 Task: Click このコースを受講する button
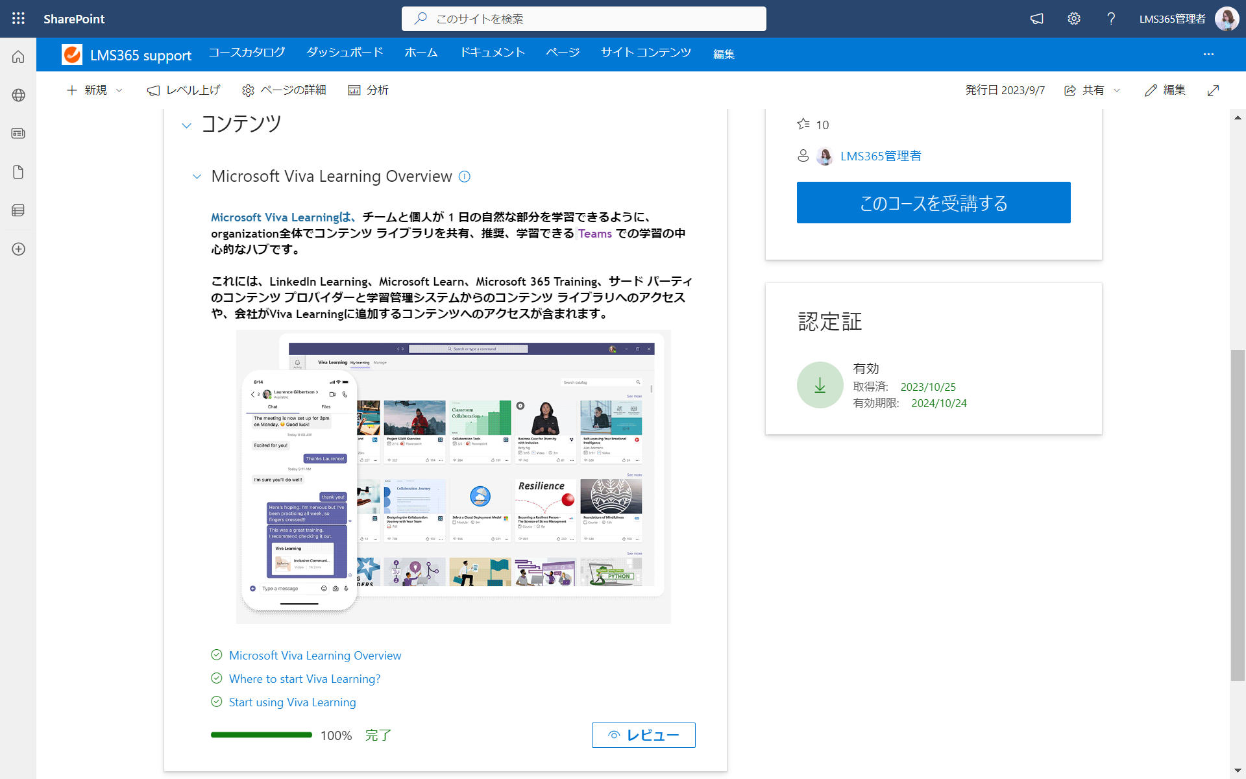click(933, 203)
